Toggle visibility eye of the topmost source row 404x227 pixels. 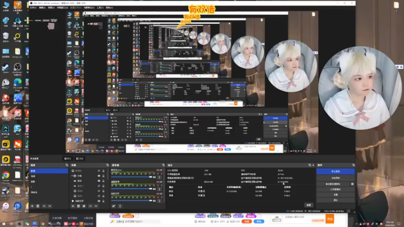(x=98, y=171)
